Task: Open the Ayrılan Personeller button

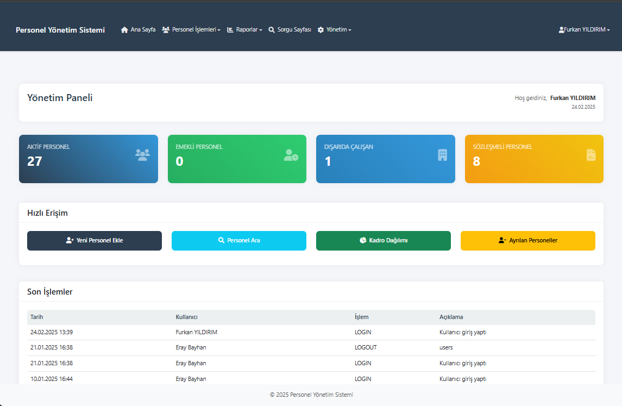Action: point(528,241)
